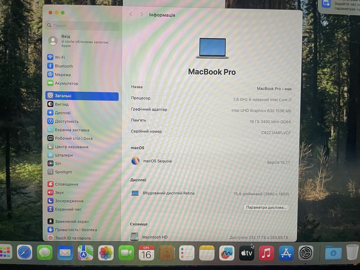
Task: Click Версія 15.7.1 text
Action: (x=278, y=162)
